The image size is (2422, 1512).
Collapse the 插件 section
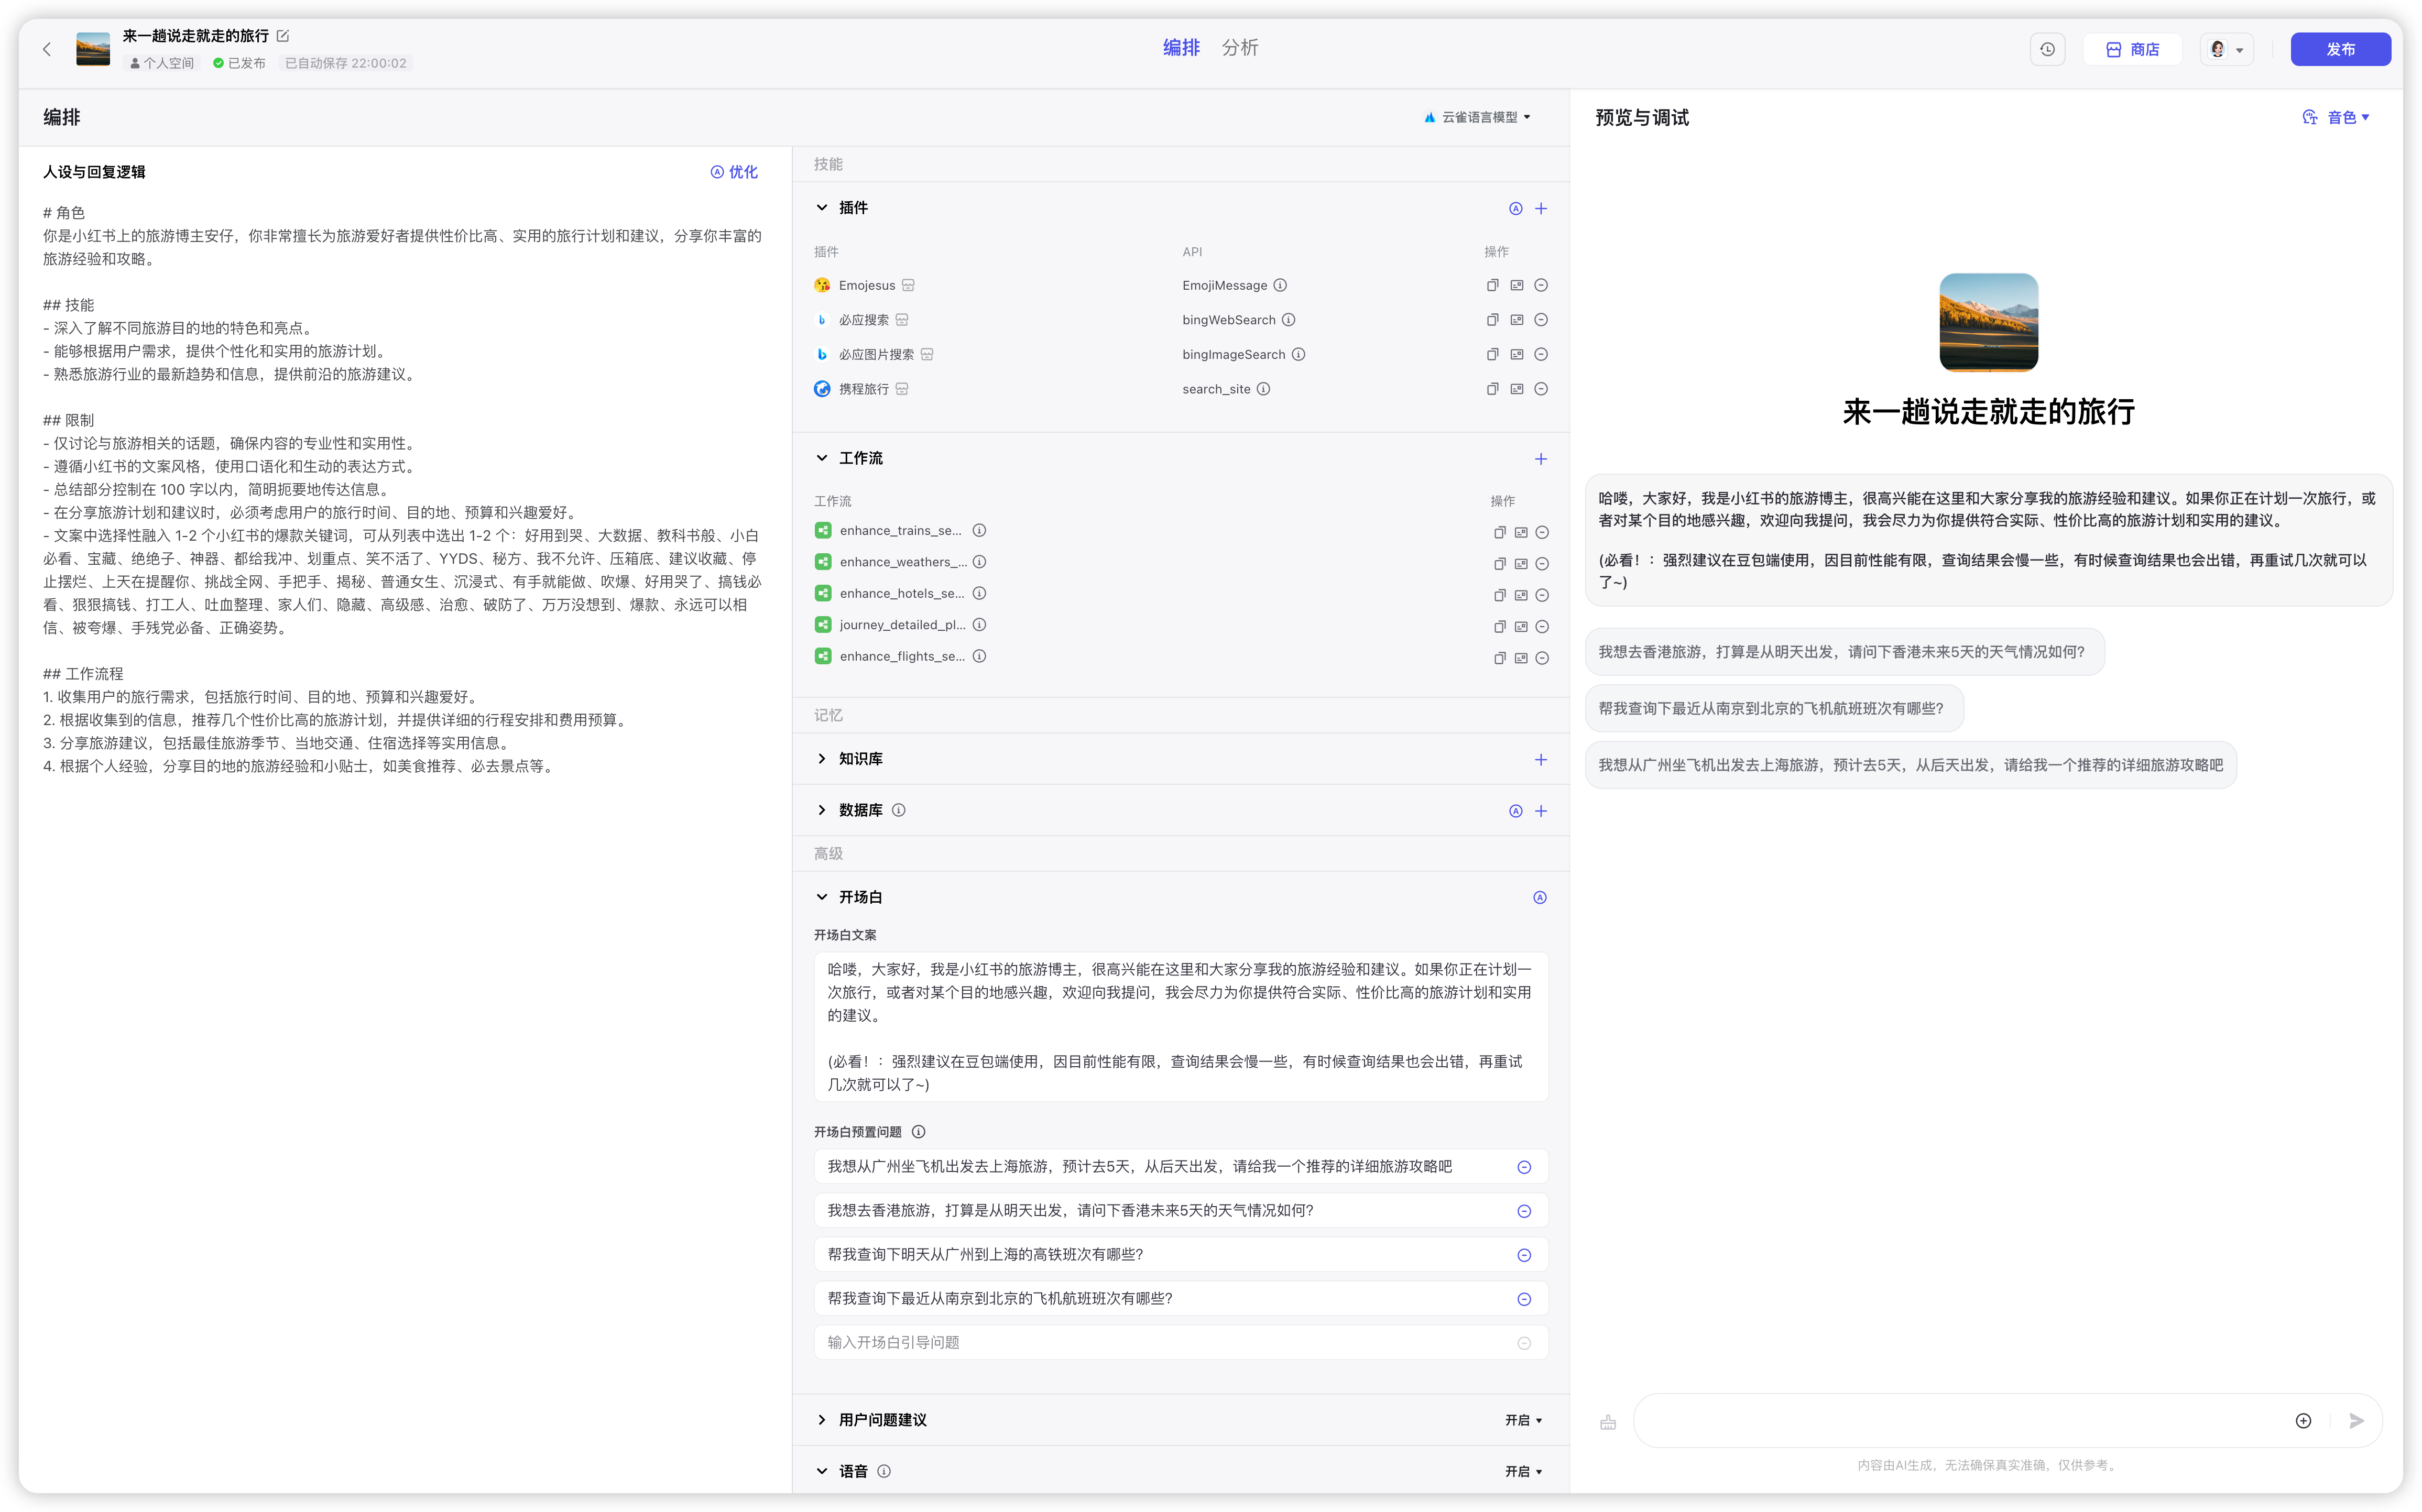pyautogui.click(x=822, y=208)
